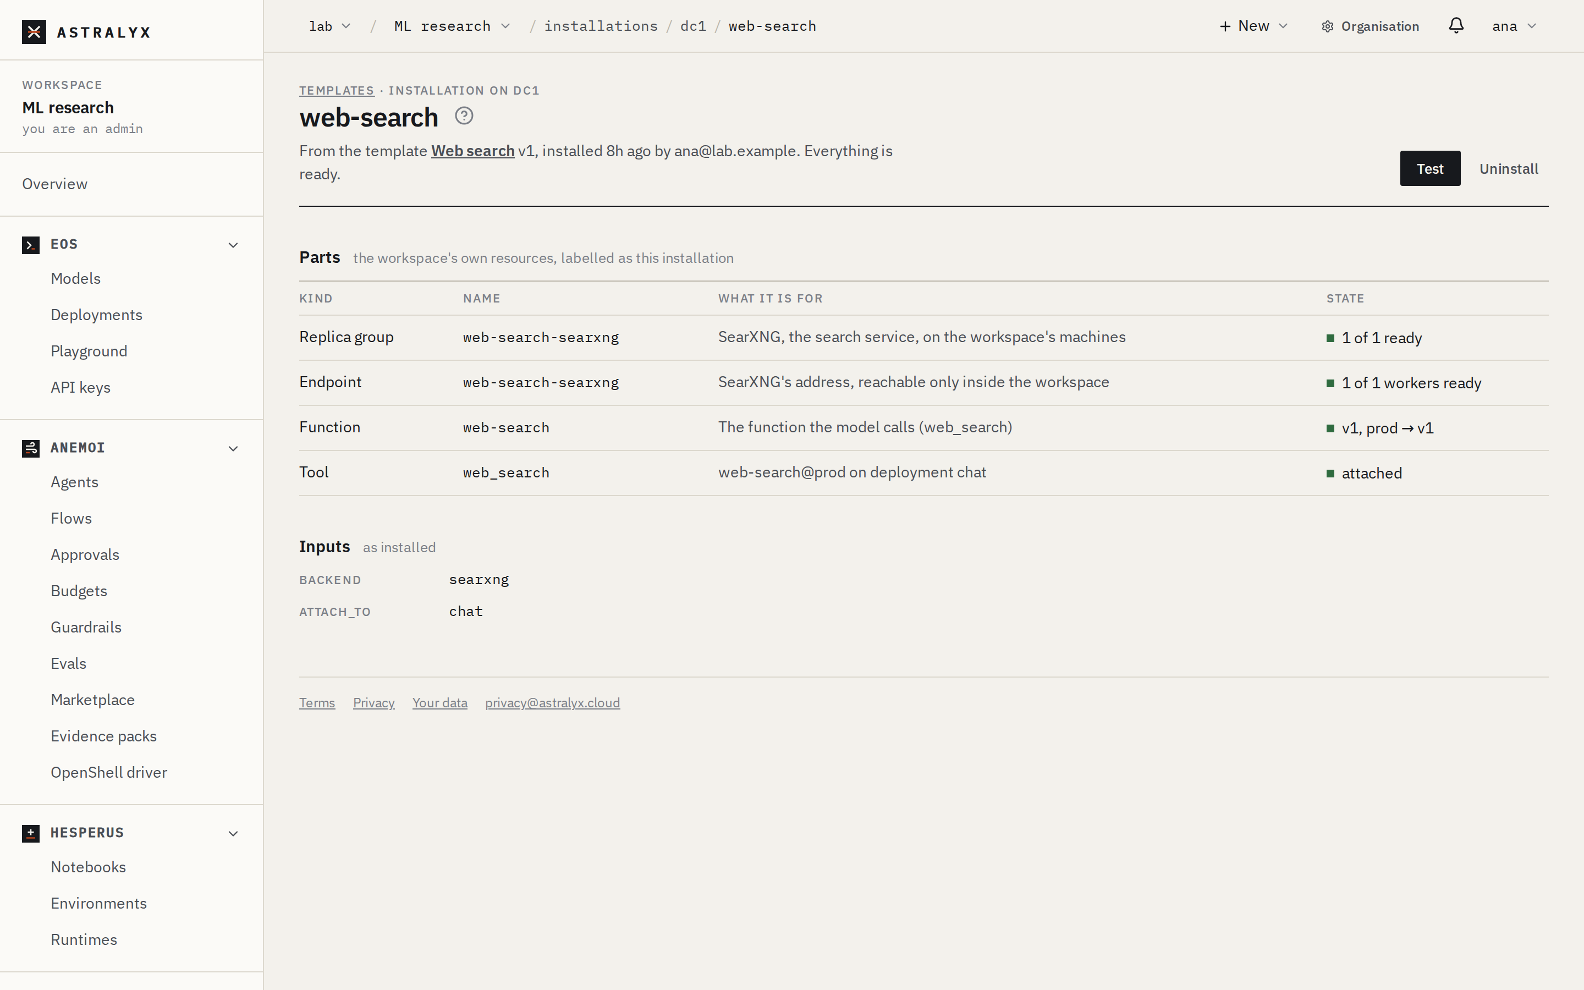Image resolution: width=1584 pixels, height=990 pixels.
Task: Open Models page
Action: tap(76, 278)
